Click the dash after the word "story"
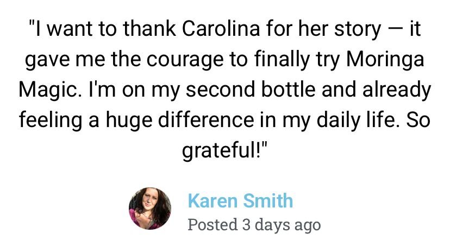This screenshot has height=252, width=450. pos(393,29)
